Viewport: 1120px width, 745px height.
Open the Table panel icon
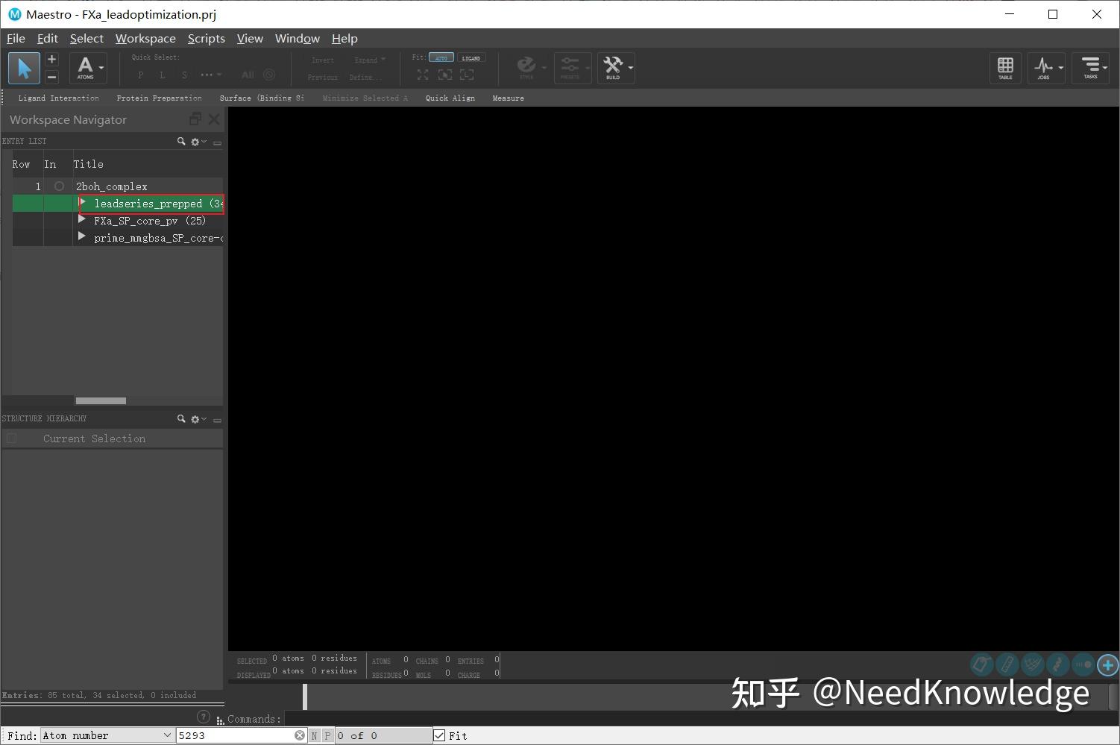point(1004,68)
